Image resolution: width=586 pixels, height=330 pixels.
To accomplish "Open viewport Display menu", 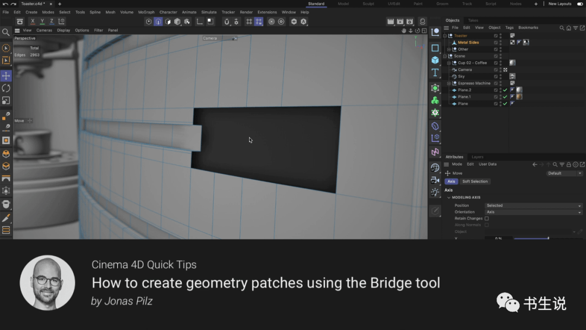I will point(63,30).
